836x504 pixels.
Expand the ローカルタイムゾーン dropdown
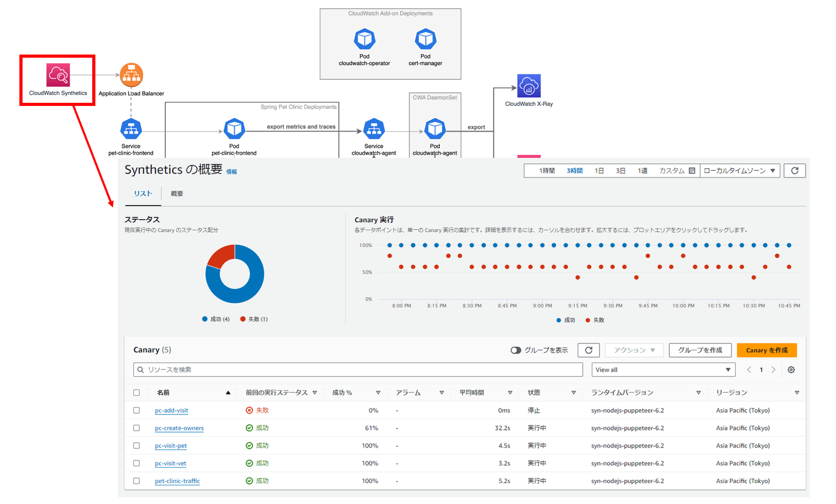coord(739,171)
